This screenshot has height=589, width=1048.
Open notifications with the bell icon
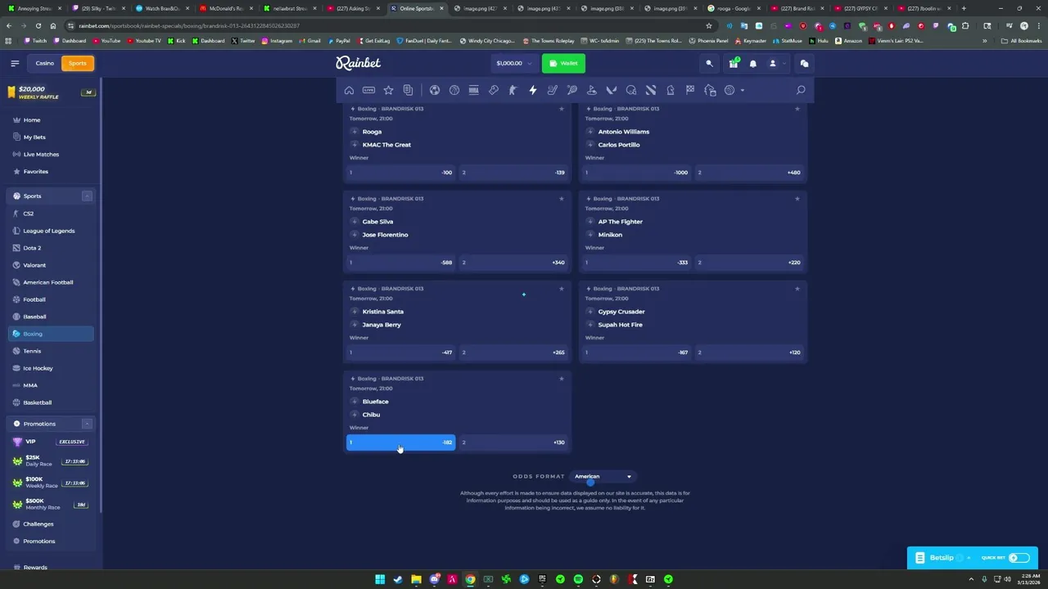point(753,63)
